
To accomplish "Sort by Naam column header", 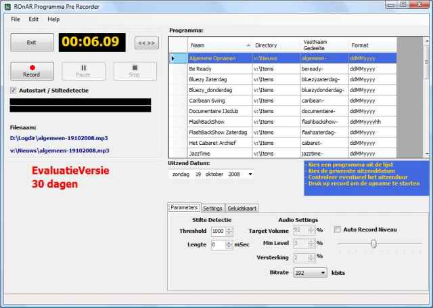I will [220, 45].
